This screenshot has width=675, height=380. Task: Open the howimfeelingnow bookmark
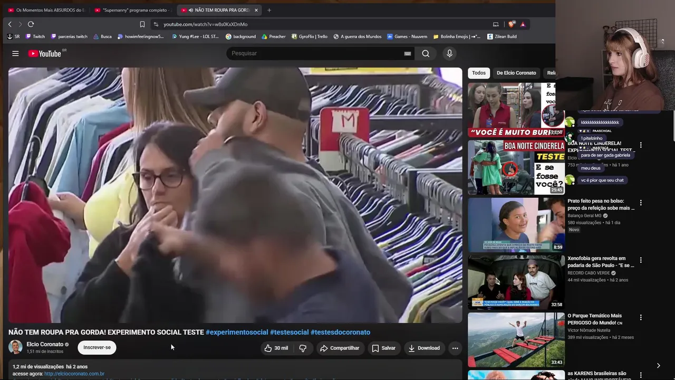click(141, 36)
